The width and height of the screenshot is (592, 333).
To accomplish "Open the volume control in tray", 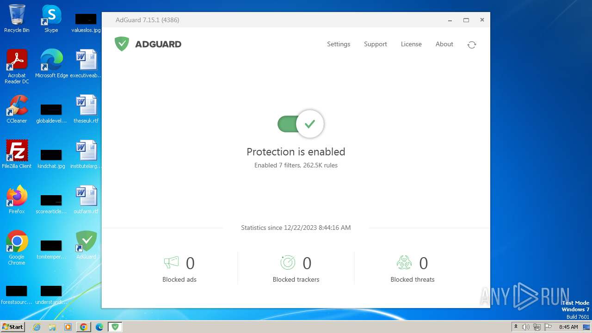I will coord(526,327).
